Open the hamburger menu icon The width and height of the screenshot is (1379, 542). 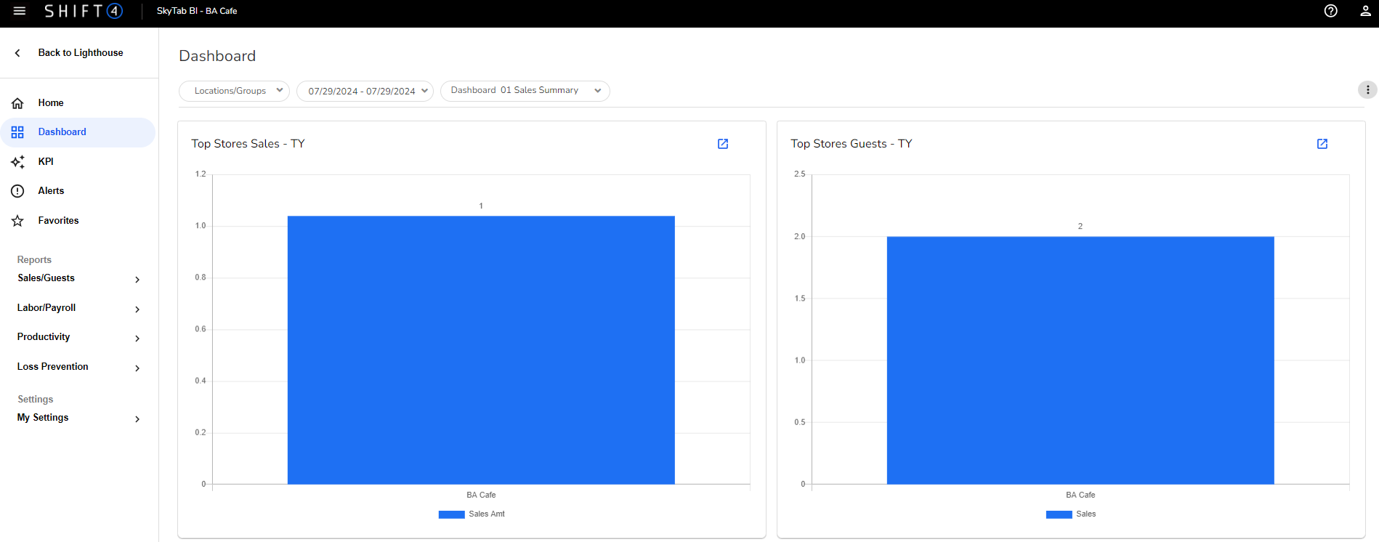click(20, 11)
